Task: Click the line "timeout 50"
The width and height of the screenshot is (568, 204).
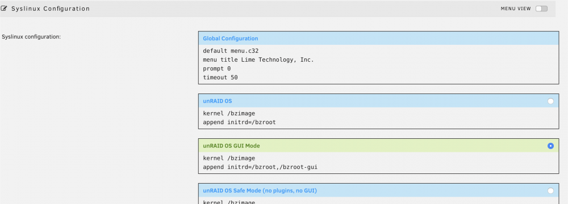Action: (220, 78)
